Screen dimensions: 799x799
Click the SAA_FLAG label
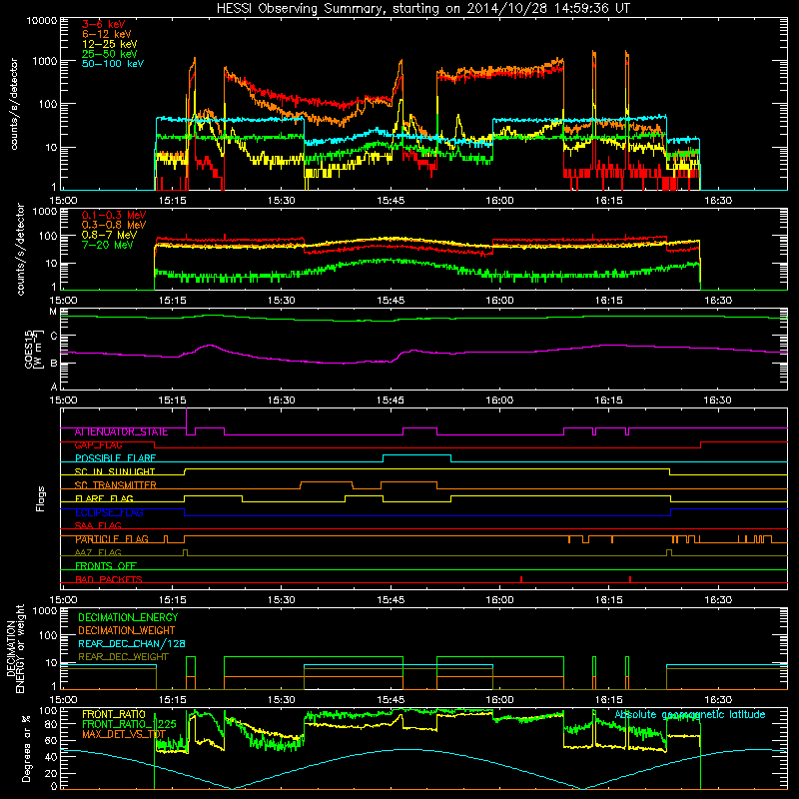(x=98, y=525)
